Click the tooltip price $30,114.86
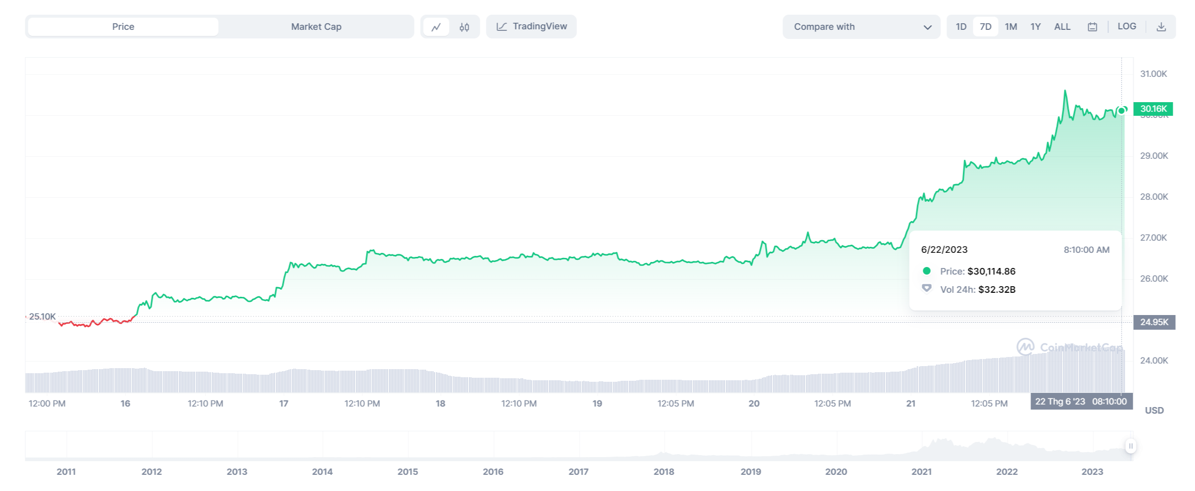Screen dimensions: 1195x491 click(991, 272)
